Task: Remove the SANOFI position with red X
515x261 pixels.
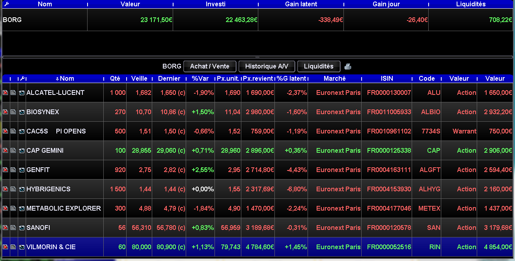Action: [x=6, y=228]
